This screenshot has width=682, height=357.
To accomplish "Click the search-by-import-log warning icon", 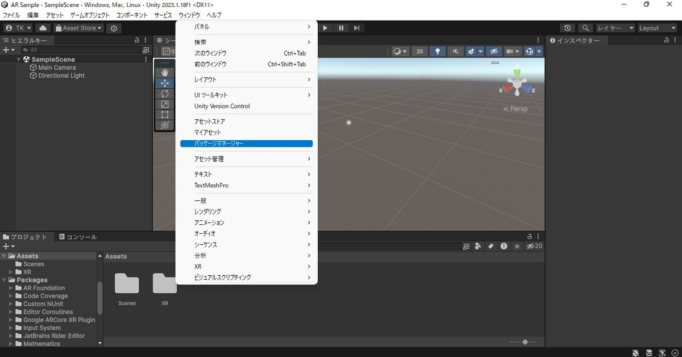I will tap(504, 246).
